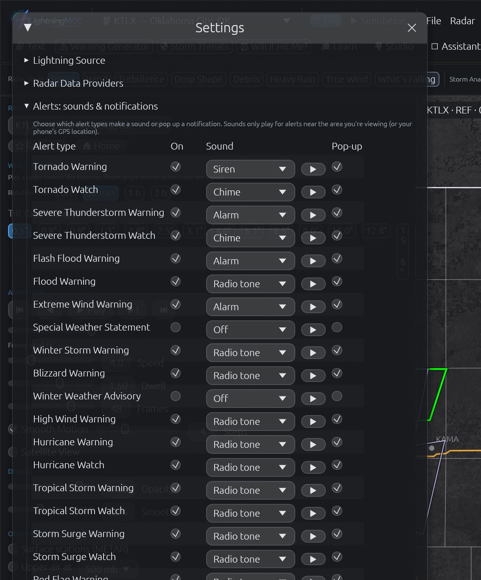Viewport: 481px width, 580px height.
Task: Play the Blizzard Warning sound preview
Action: coord(313,376)
